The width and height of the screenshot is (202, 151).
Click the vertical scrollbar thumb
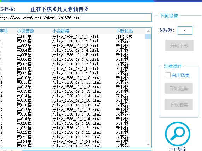(x=148, y=37)
